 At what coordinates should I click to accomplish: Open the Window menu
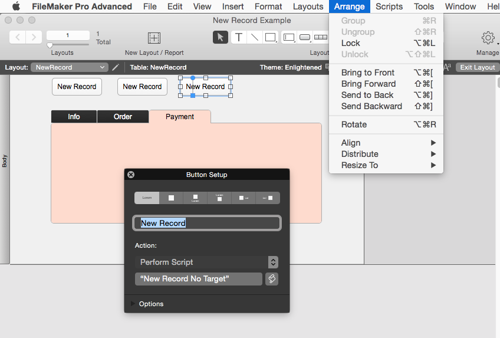click(x=460, y=6)
